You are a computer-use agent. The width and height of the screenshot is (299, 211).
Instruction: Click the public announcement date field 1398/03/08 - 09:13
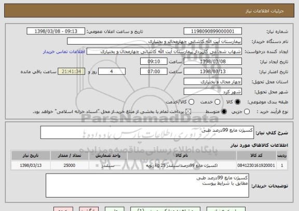(x=56, y=31)
